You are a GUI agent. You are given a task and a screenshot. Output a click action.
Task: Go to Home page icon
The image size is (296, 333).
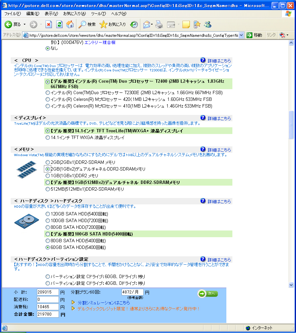point(70,24)
